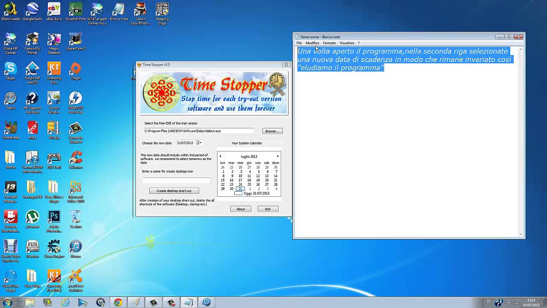
Task: Open the Google Earth desktop shortcut
Action: (x=32, y=12)
